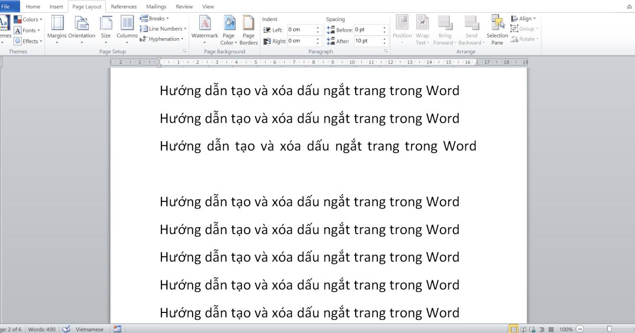Click the Spacing After value field
This screenshot has height=333, width=635.
click(x=368, y=41)
